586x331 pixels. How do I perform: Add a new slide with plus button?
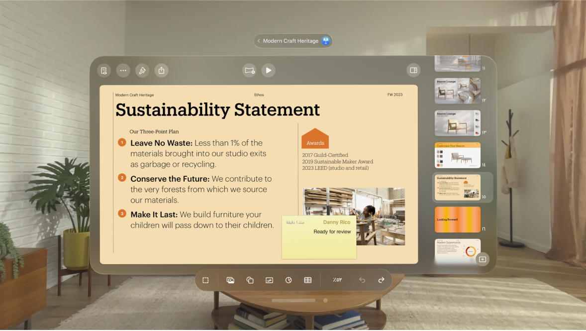(482, 259)
